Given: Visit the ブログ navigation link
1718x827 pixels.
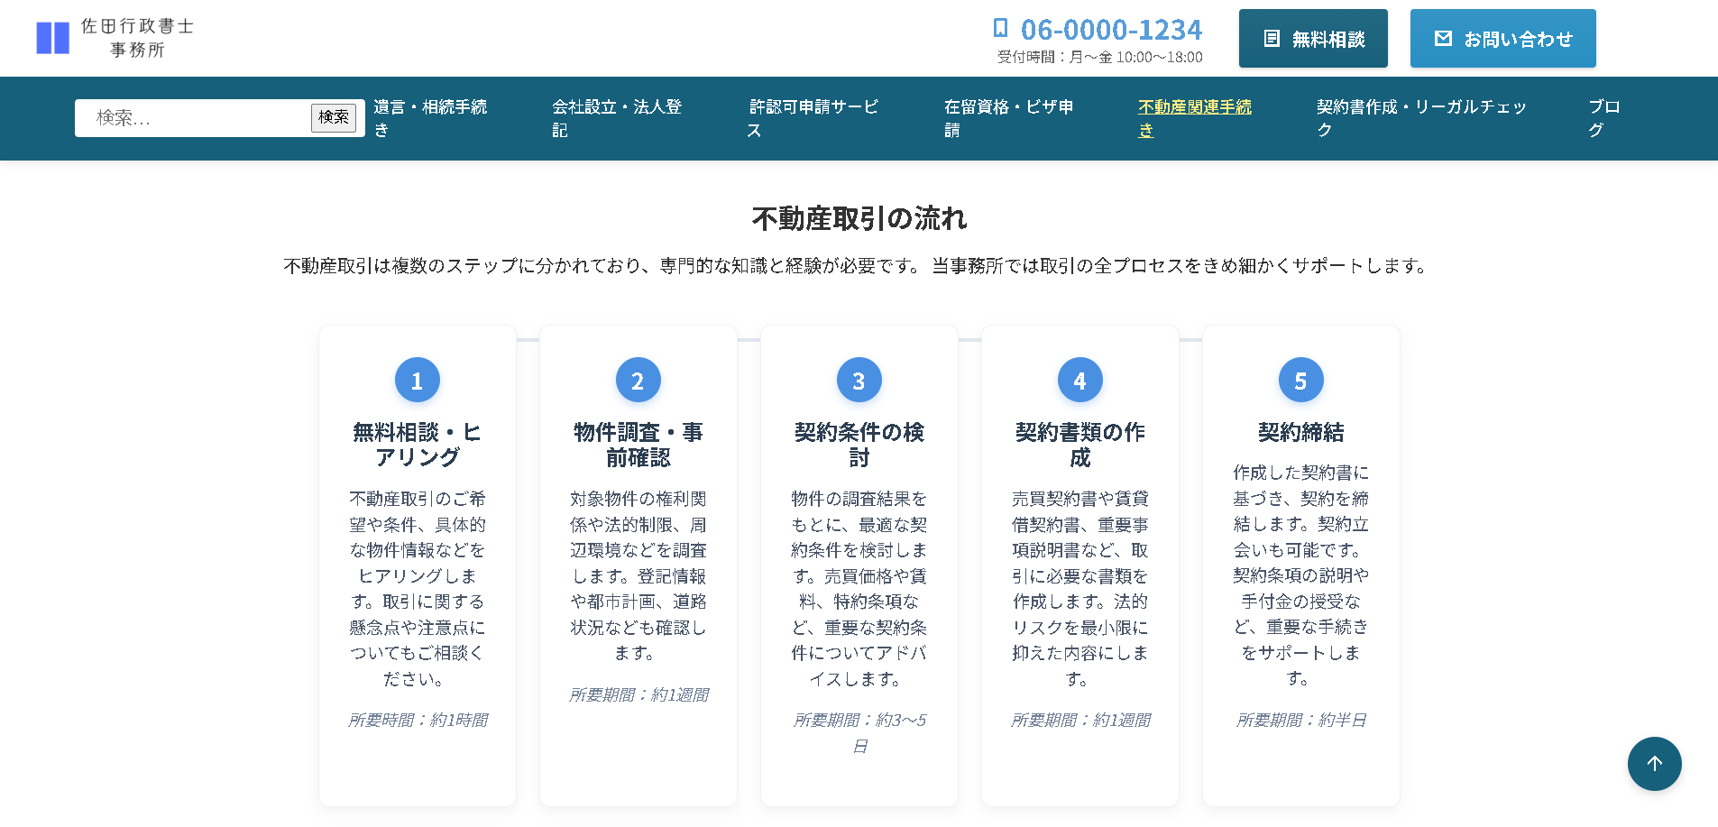Looking at the screenshot, I should pyautogui.click(x=1603, y=118).
